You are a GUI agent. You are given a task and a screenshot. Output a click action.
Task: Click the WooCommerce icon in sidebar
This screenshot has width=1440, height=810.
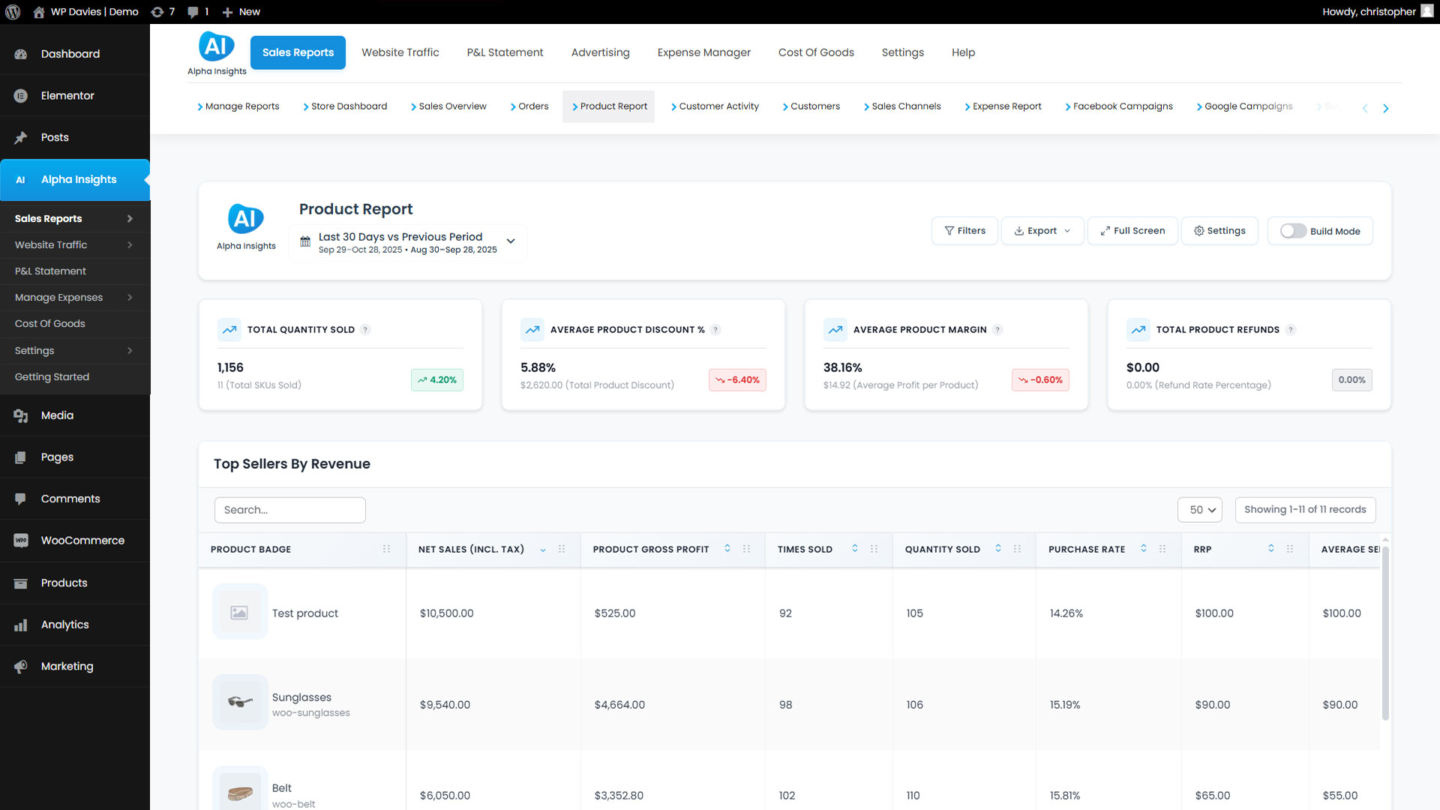click(x=21, y=541)
